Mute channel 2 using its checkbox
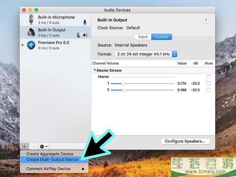Viewport: 236px width, 177px height. coord(208,90)
